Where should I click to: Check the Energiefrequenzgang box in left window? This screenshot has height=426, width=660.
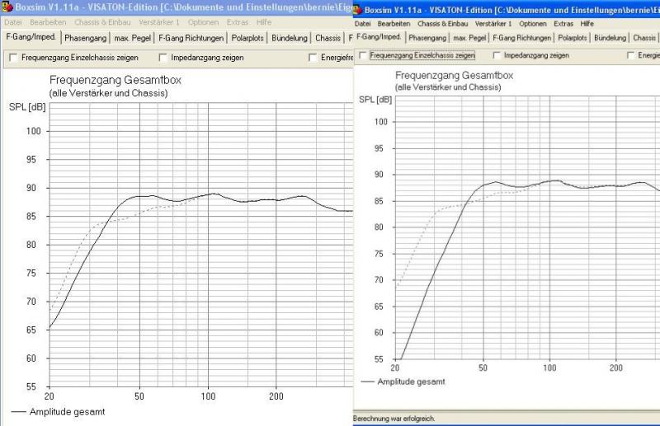(313, 58)
